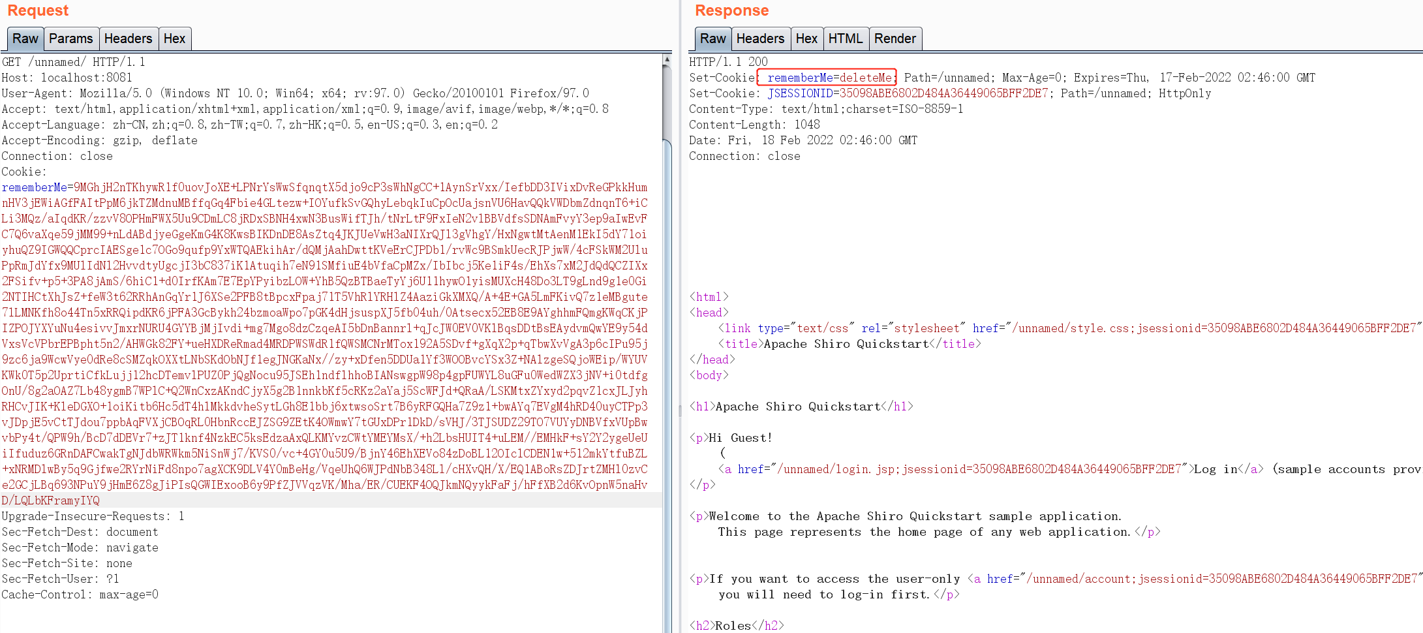Click the h2 'Roles' line in response
1423x633 pixels.
tap(737, 626)
